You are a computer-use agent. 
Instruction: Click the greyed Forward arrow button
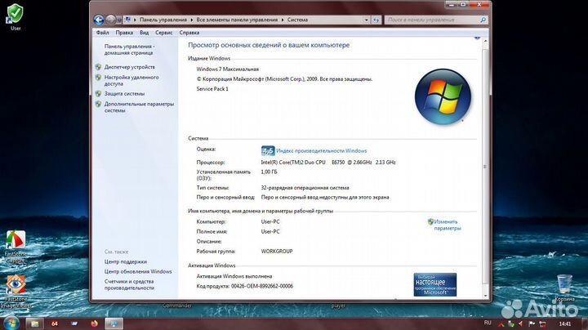pos(110,20)
